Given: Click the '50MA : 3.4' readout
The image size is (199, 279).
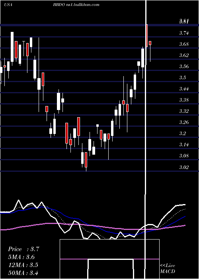Looking at the screenshot, I should 23,273.
